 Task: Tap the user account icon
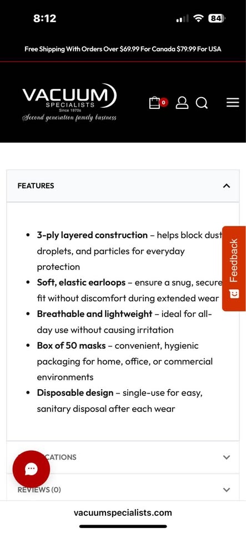(182, 103)
